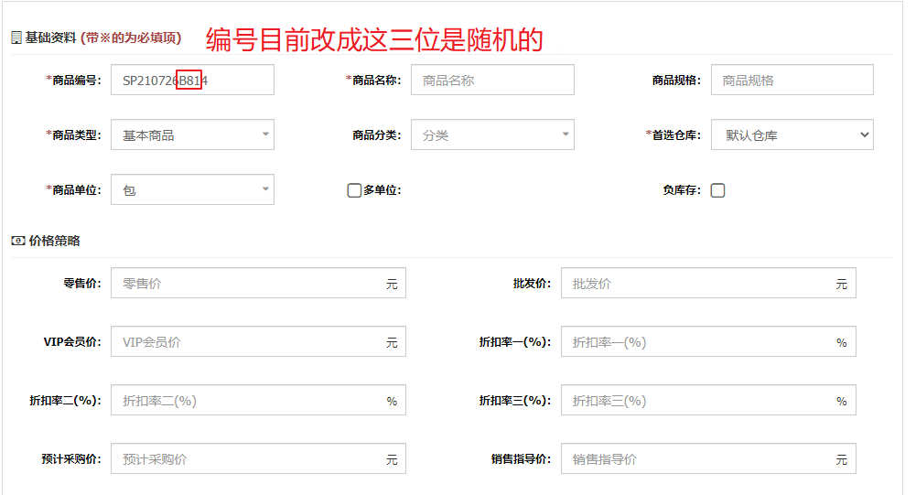The image size is (916, 495).
Task: Expand the 商品分类 dropdown
Action: 492,135
